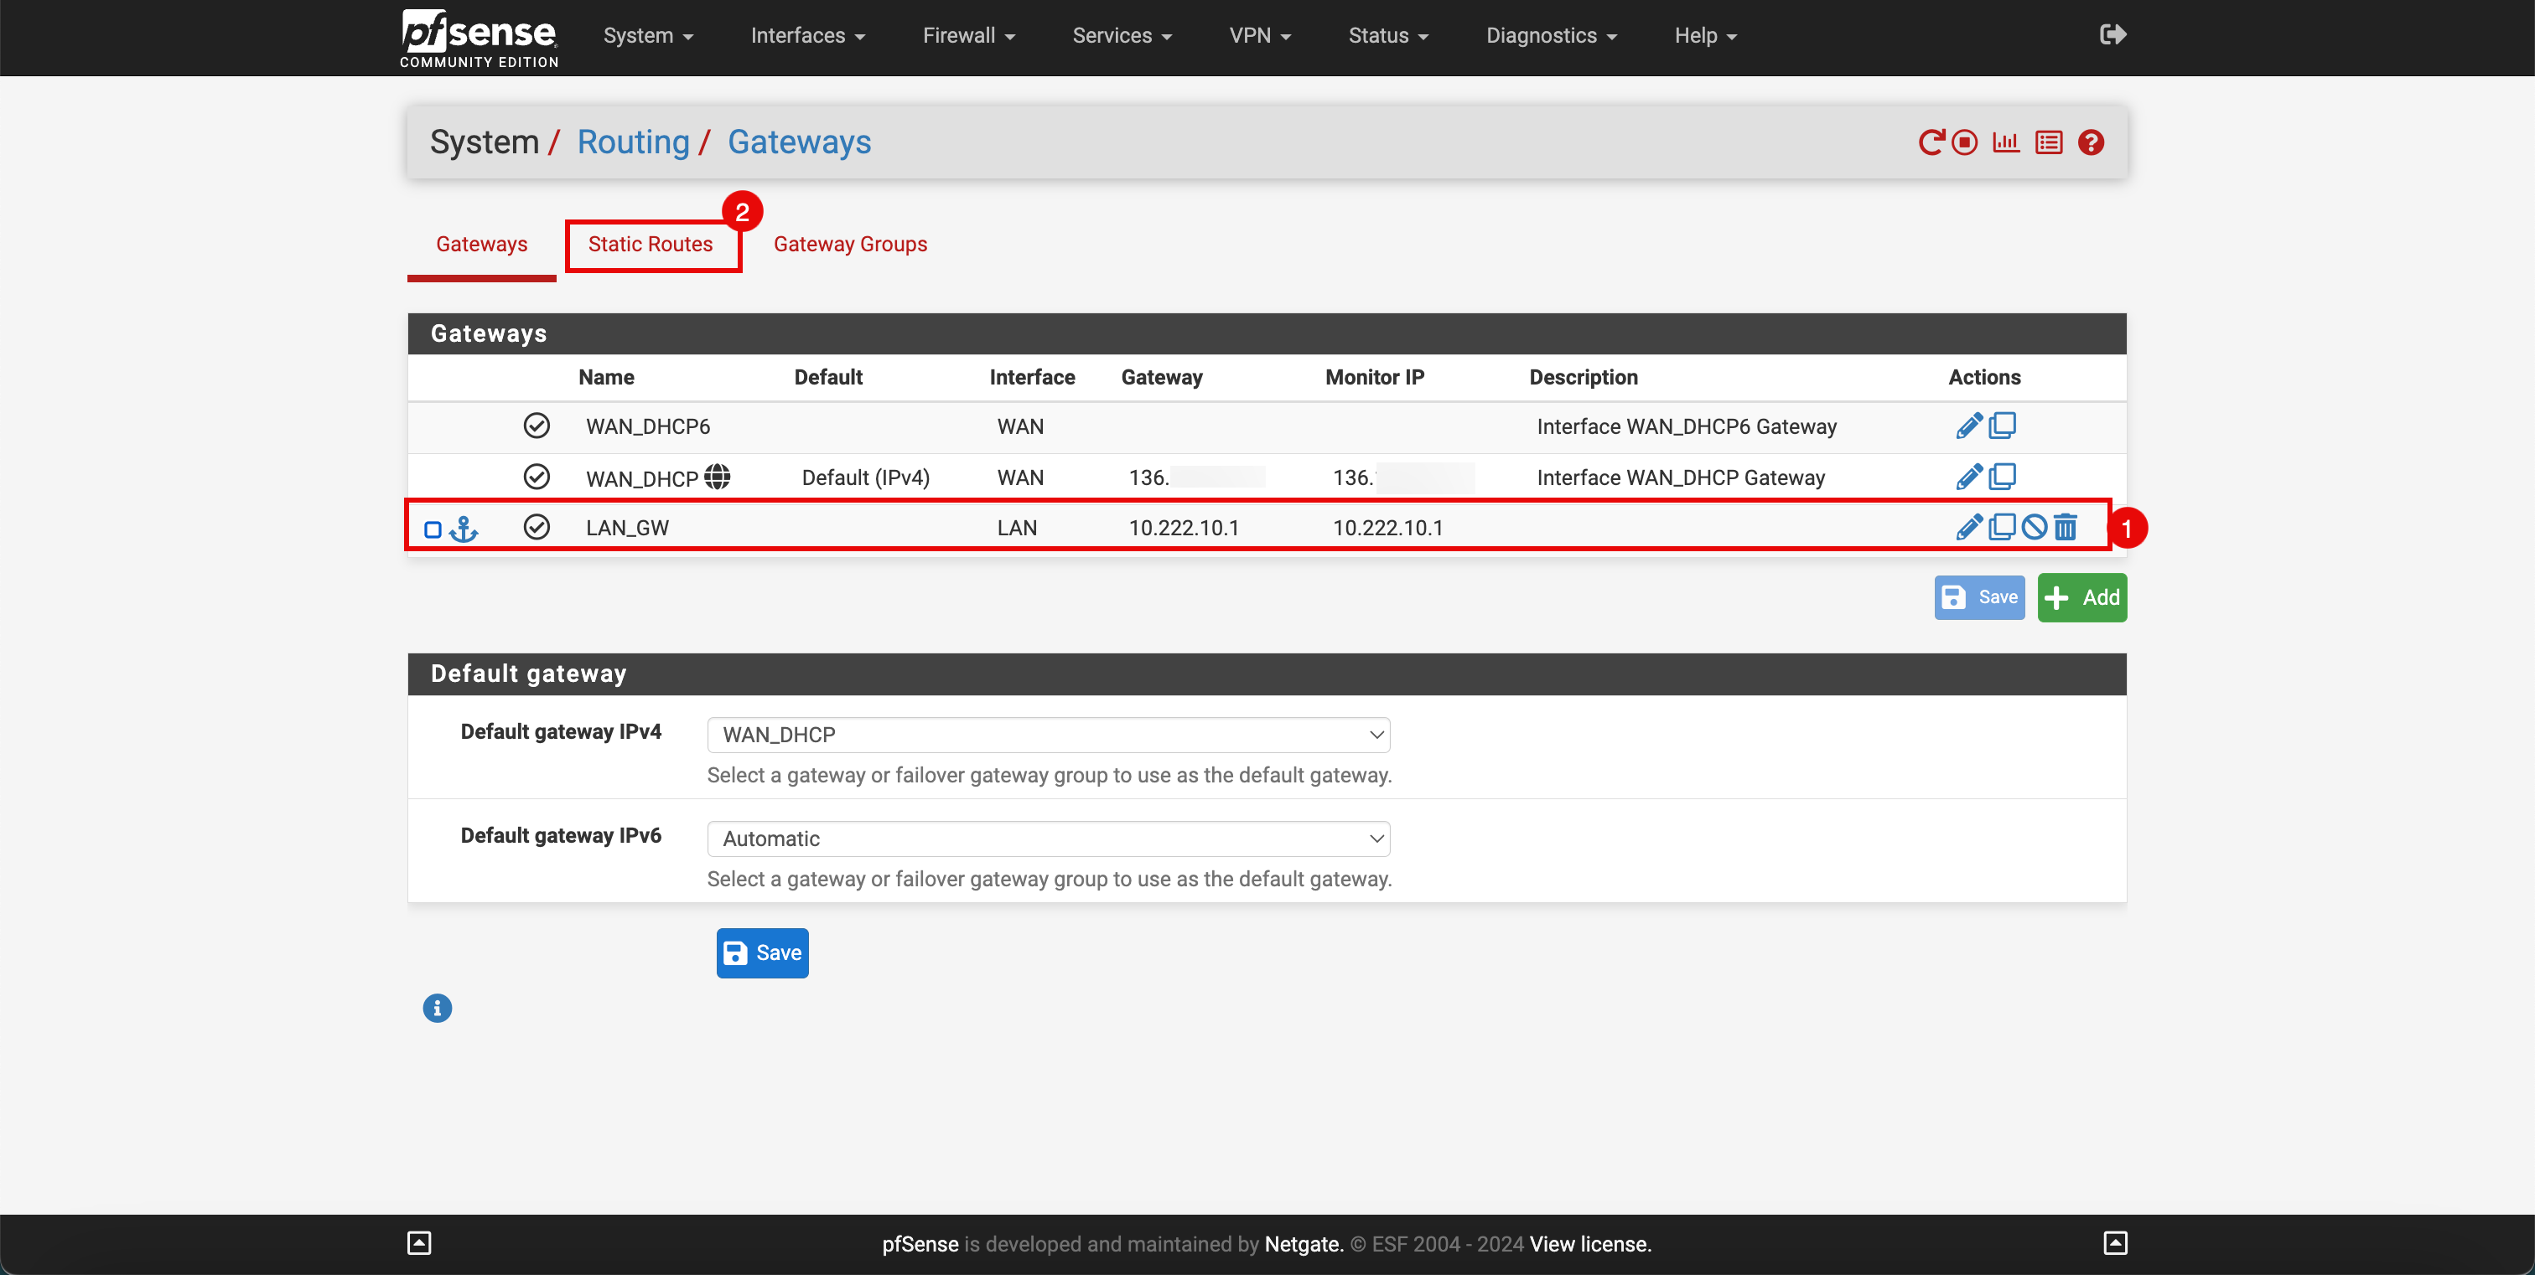Screen dimensions: 2535x1275
Task: Expand the Default gateway IPv4 dropdown
Action: (x=1048, y=734)
